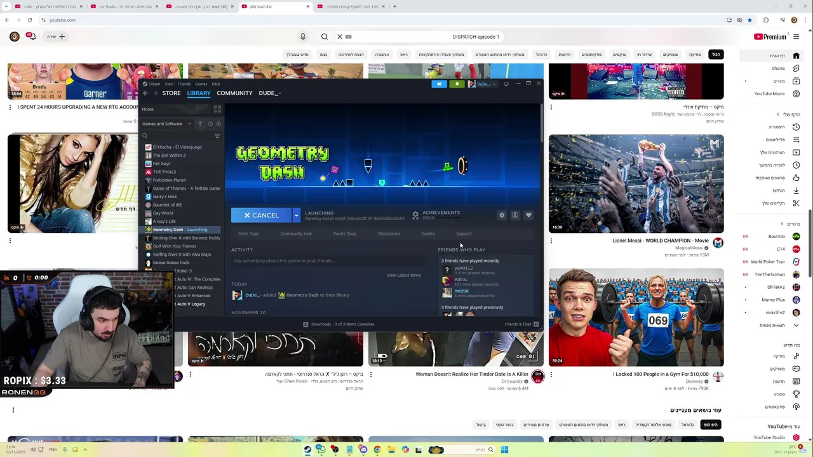Switch to Steam COMMUNITY tab
The height and width of the screenshot is (457, 813).
coord(234,93)
